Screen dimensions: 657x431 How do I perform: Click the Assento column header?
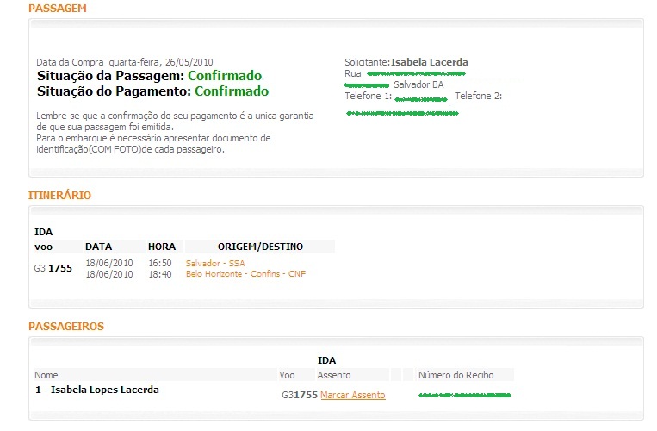[334, 375]
